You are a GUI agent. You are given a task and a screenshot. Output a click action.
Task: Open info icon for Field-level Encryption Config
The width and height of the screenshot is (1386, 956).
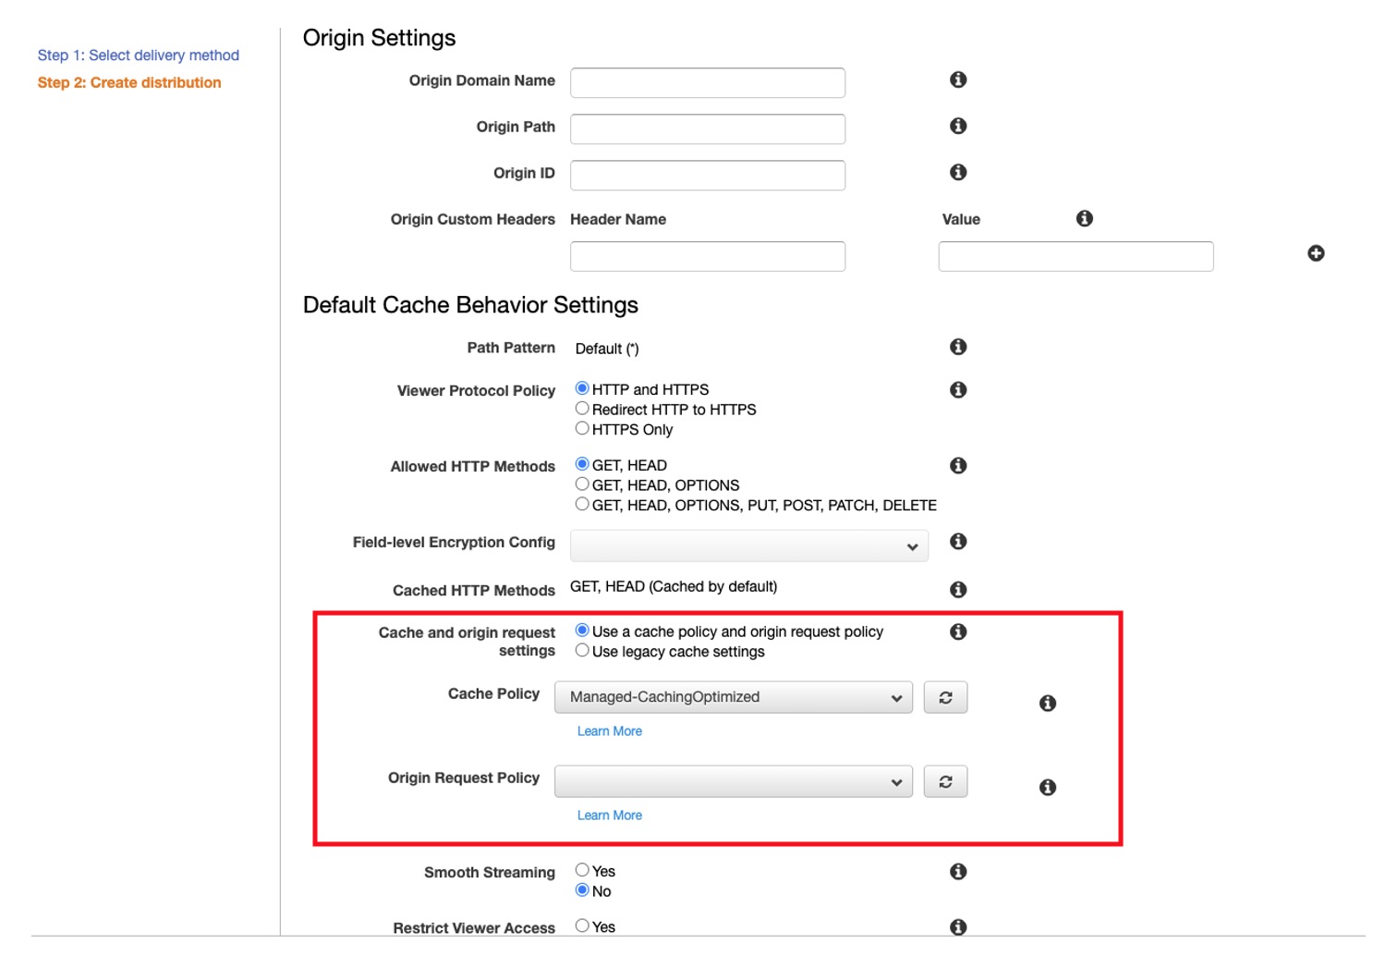coord(958,542)
